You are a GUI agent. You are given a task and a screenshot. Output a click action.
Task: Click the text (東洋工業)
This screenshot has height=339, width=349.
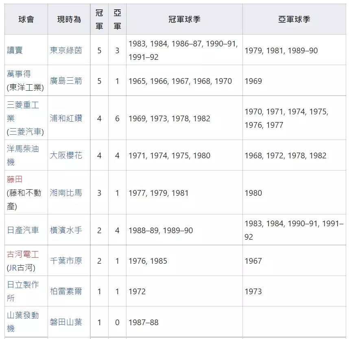(x=25, y=87)
